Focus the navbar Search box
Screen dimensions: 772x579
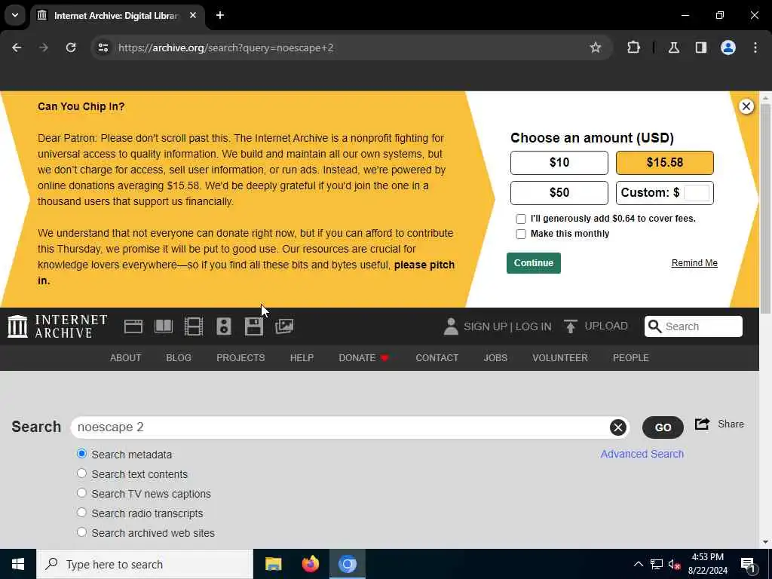(694, 326)
